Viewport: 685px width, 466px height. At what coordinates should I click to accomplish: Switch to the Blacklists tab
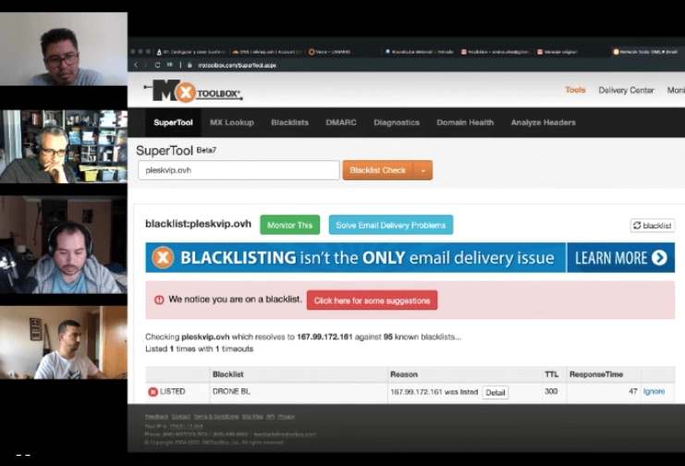click(x=289, y=122)
